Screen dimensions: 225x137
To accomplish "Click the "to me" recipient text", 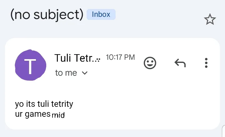I will [66, 73].
